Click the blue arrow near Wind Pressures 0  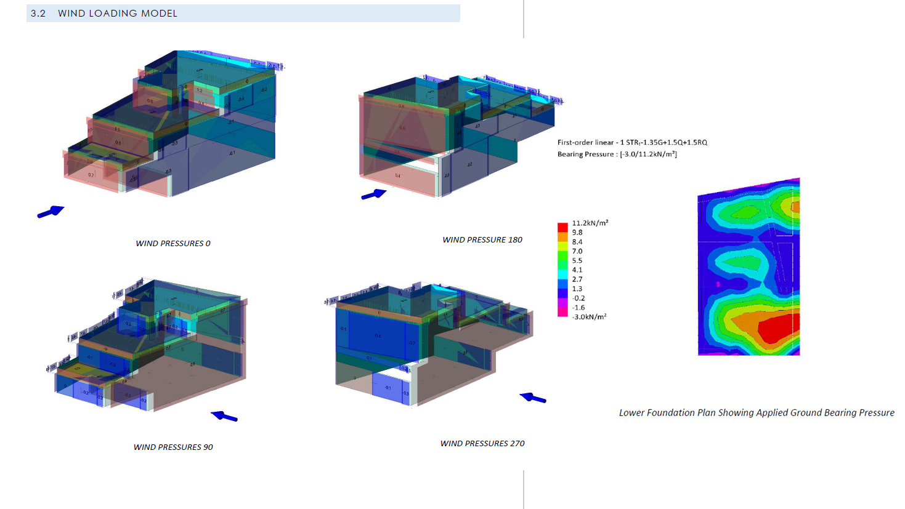click(51, 212)
